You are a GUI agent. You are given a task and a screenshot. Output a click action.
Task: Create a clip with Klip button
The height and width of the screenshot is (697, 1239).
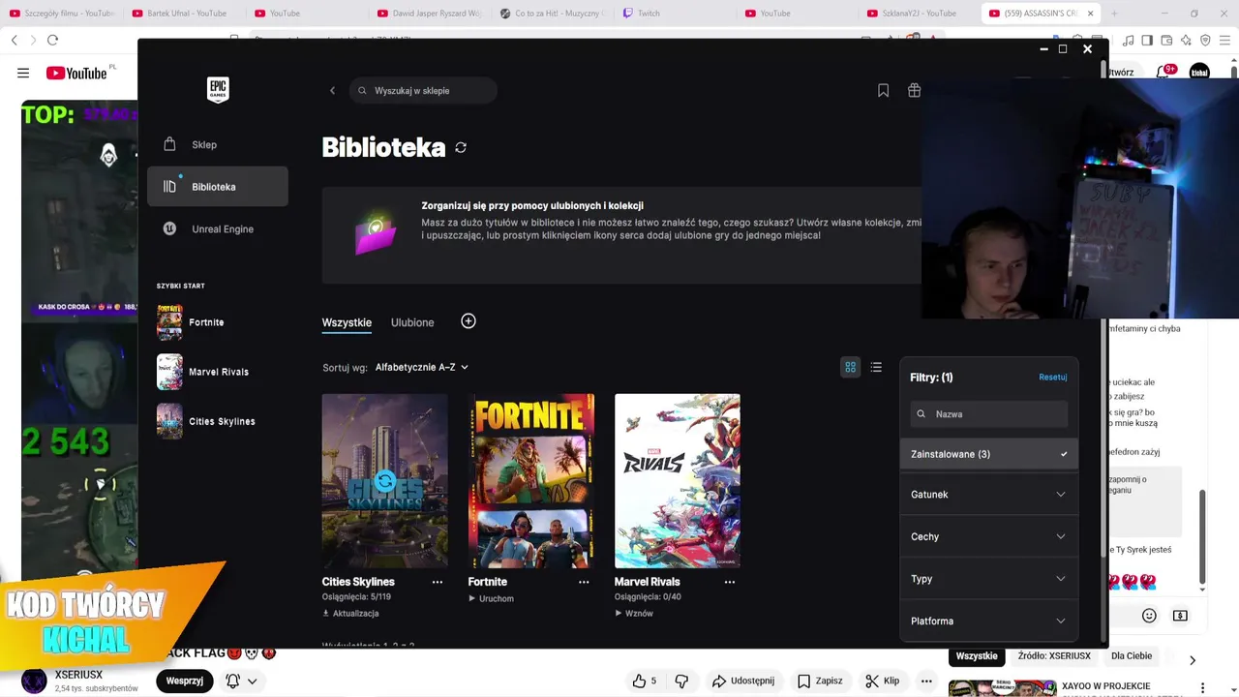click(x=882, y=681)
